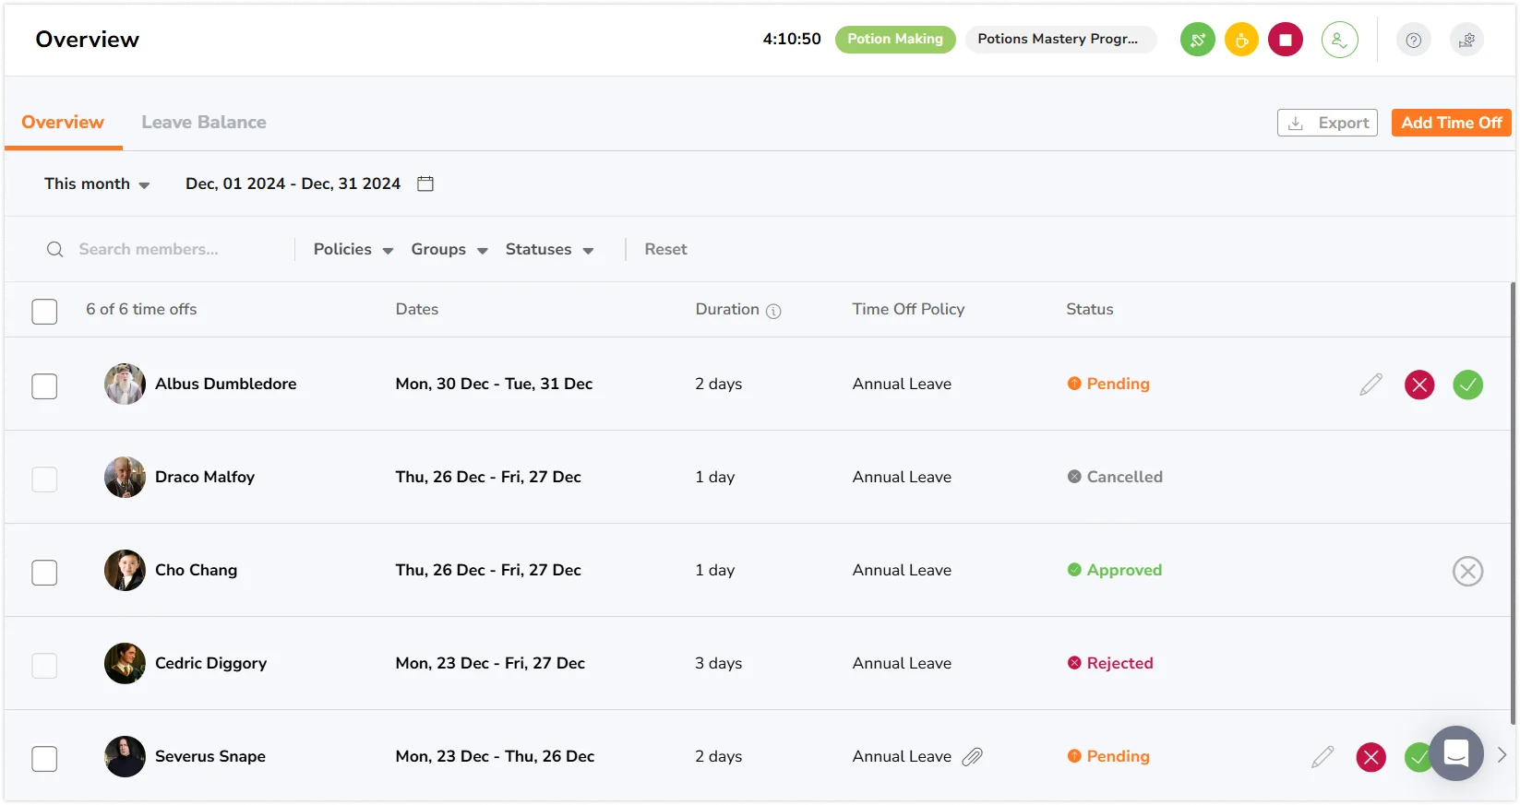Screen dimensions: 1520x805
Task: Click Cedric Diggory's avatar
Action: pos(125,663)
